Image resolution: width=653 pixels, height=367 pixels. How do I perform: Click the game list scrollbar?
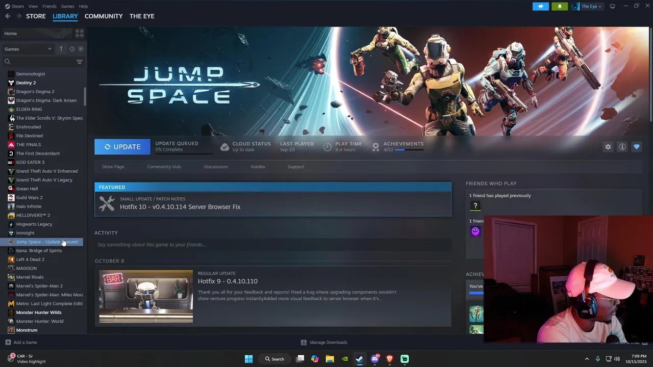tap(85, 96)
